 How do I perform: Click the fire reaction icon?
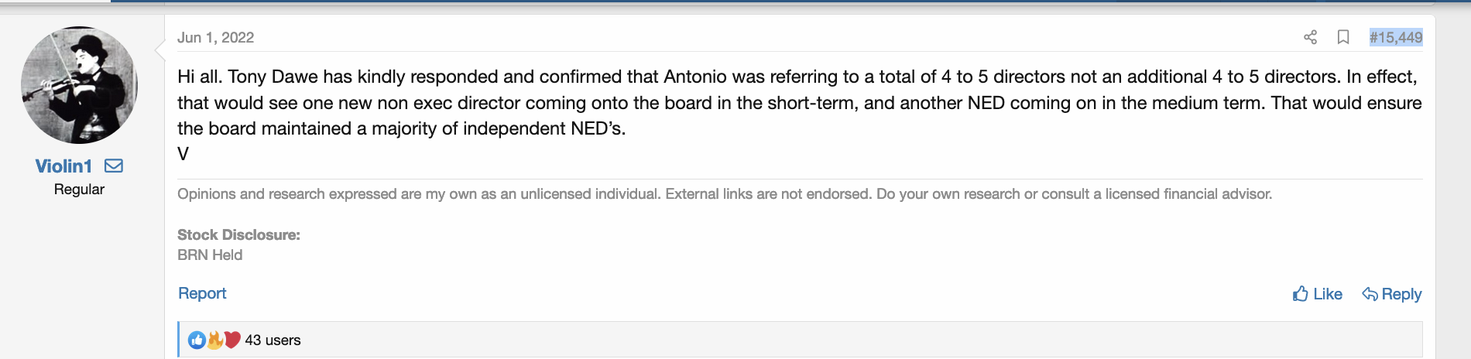coord(214,340)
